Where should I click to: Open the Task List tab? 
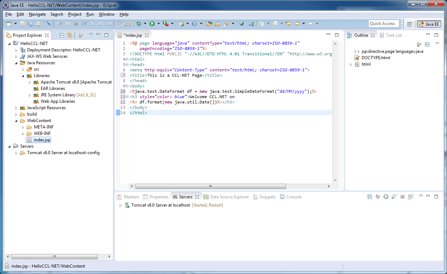click(x=393, y=35)
